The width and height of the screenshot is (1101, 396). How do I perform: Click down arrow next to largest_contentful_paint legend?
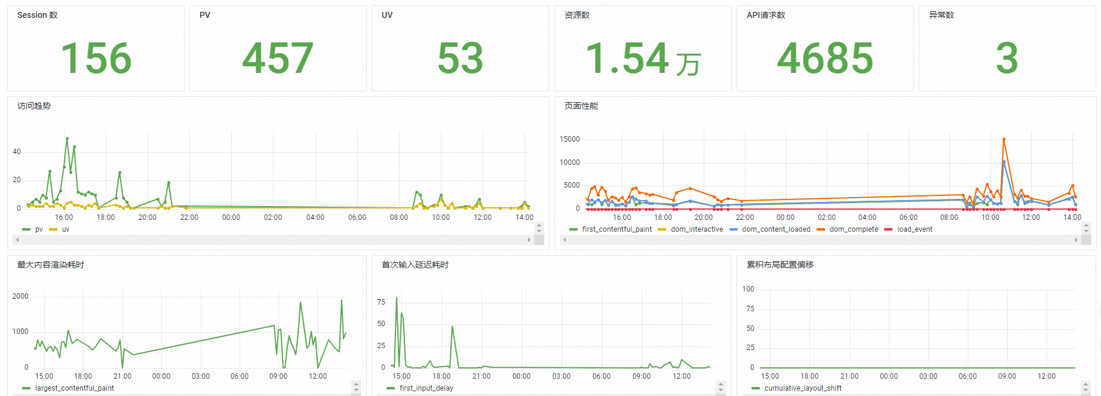coord(357,390)
